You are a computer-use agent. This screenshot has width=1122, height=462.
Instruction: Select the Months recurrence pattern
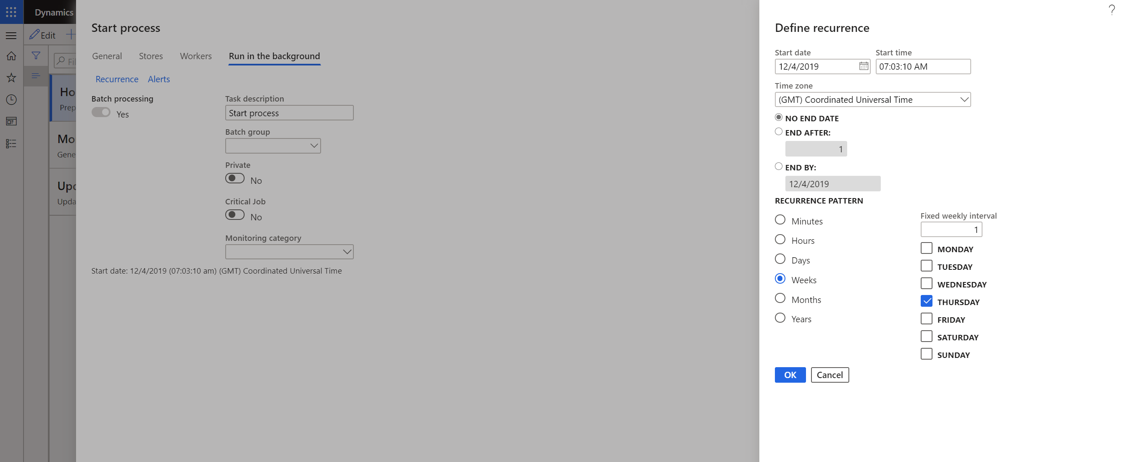(780, 298)
